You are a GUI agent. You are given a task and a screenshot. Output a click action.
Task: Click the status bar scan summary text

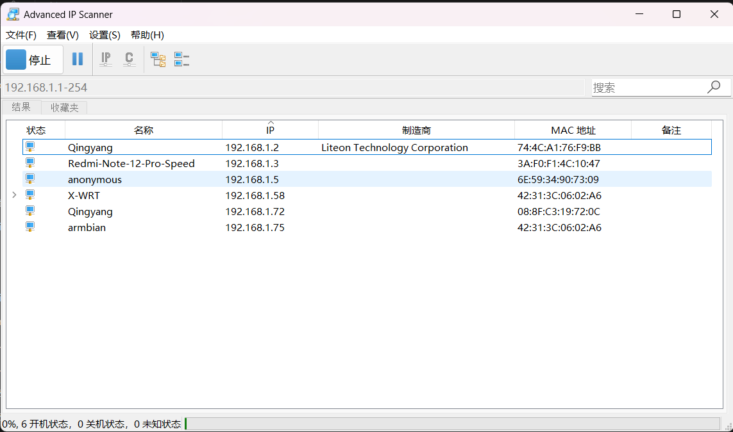91,424
